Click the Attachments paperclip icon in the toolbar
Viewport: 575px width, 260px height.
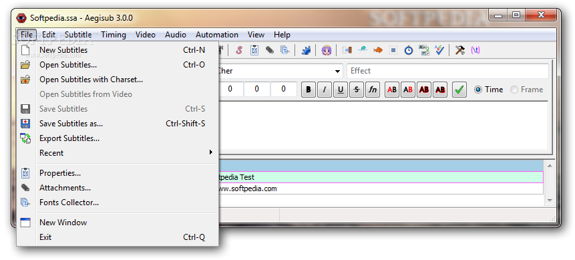click(270, 50)
